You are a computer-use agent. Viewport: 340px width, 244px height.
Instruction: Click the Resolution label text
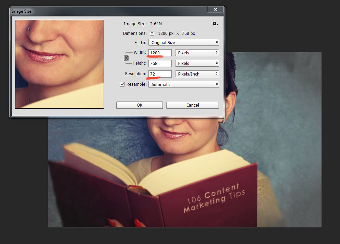click(135, 74)
